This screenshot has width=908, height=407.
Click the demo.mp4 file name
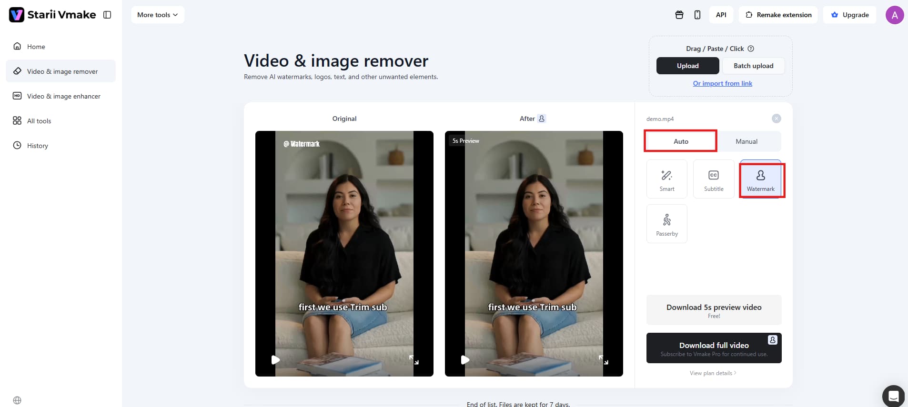coord(660,119)
